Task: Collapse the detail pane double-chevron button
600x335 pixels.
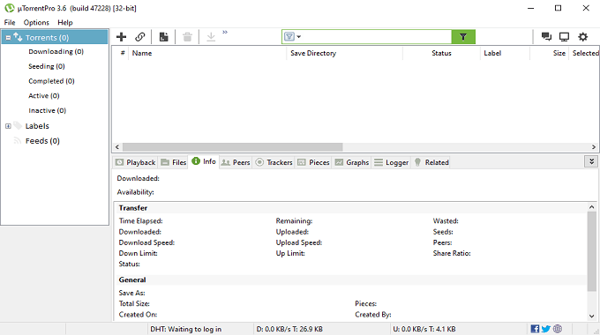Action: 591,161
